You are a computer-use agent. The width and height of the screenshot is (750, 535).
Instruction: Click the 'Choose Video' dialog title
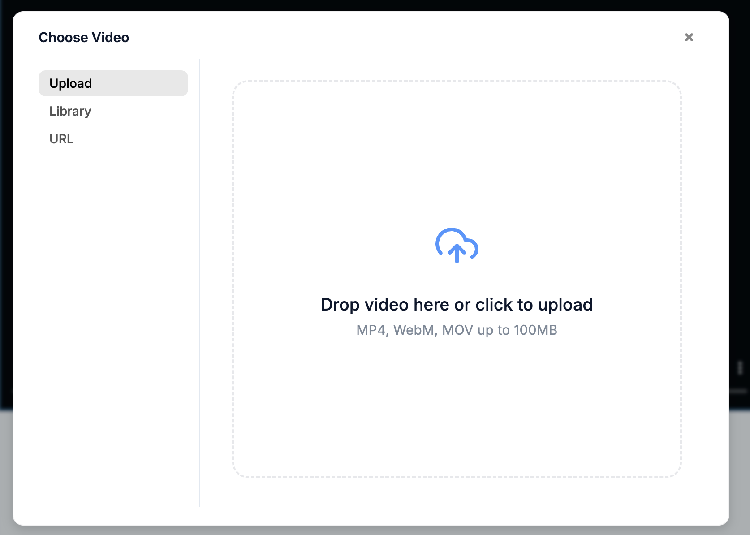[x=84, y=37]
